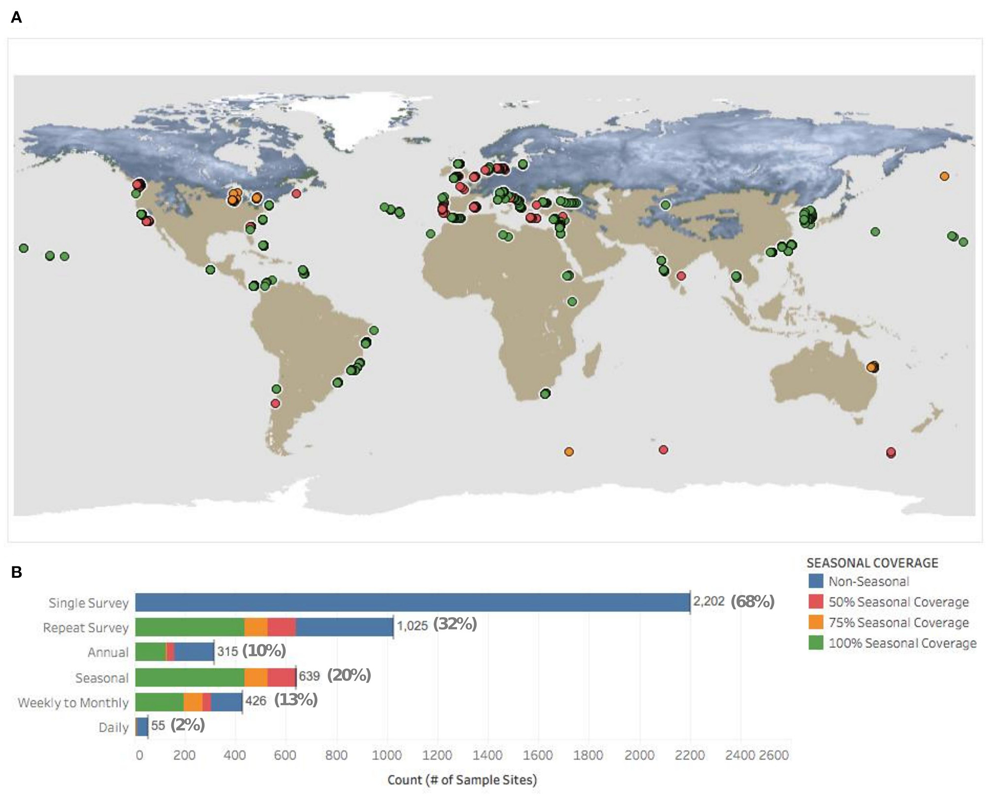Click the green 100% Seasonal Coverage swatch
This screenshot has height=796, width=988.
(x=816, y=643)
